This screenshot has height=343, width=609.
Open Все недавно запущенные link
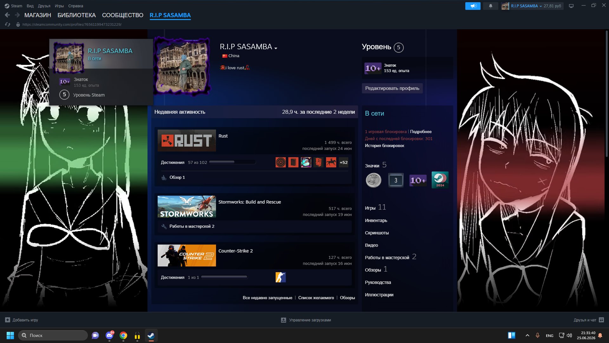(x=267, y=298)
